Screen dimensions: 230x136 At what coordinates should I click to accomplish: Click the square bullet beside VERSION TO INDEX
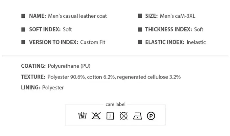coord(23,42)
